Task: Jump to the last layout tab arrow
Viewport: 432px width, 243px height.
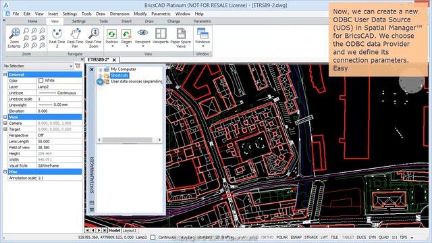Action: 105,230
